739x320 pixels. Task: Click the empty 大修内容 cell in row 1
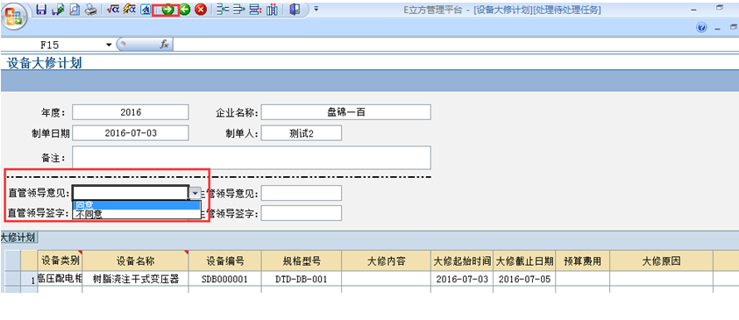[x=386, y=279]
